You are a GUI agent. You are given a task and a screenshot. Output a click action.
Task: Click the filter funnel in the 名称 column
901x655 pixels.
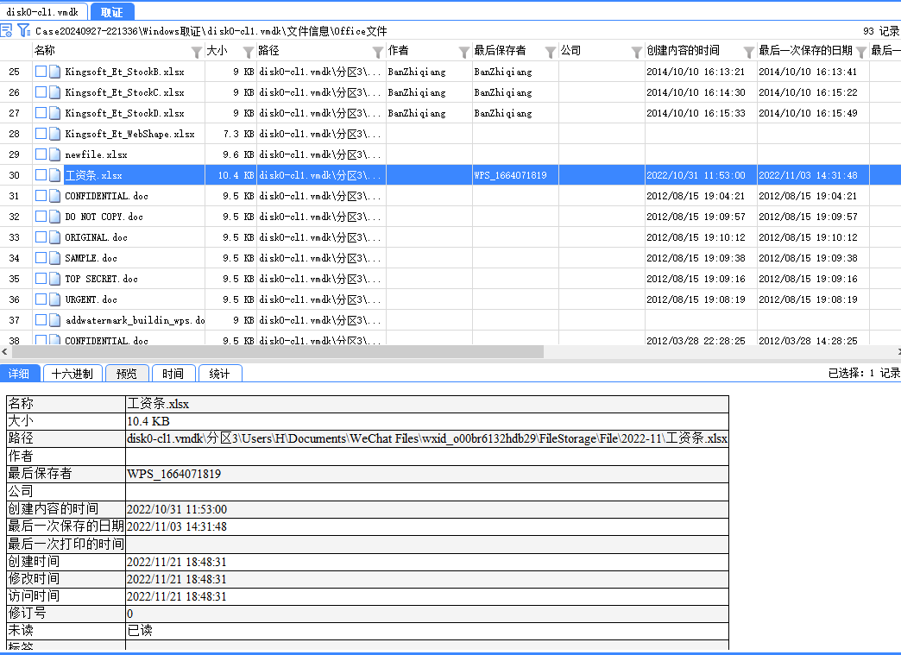click(x=197, y=52)
